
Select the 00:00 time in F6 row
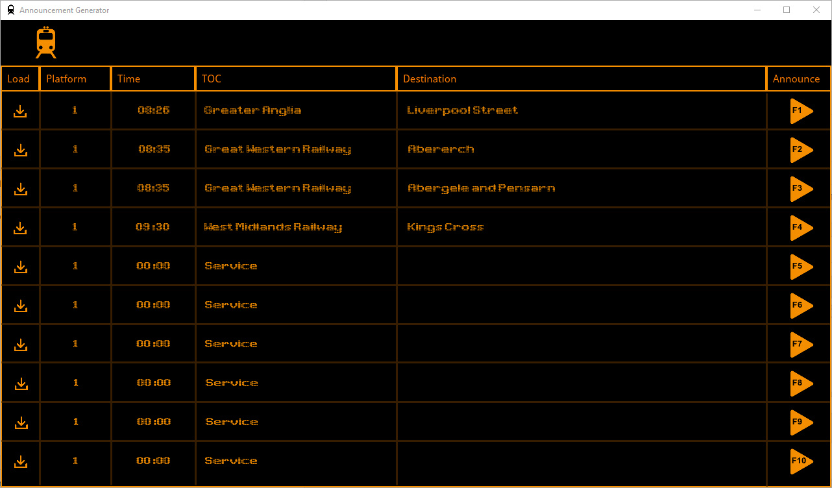pyautogui.click(x=153, y=305)
